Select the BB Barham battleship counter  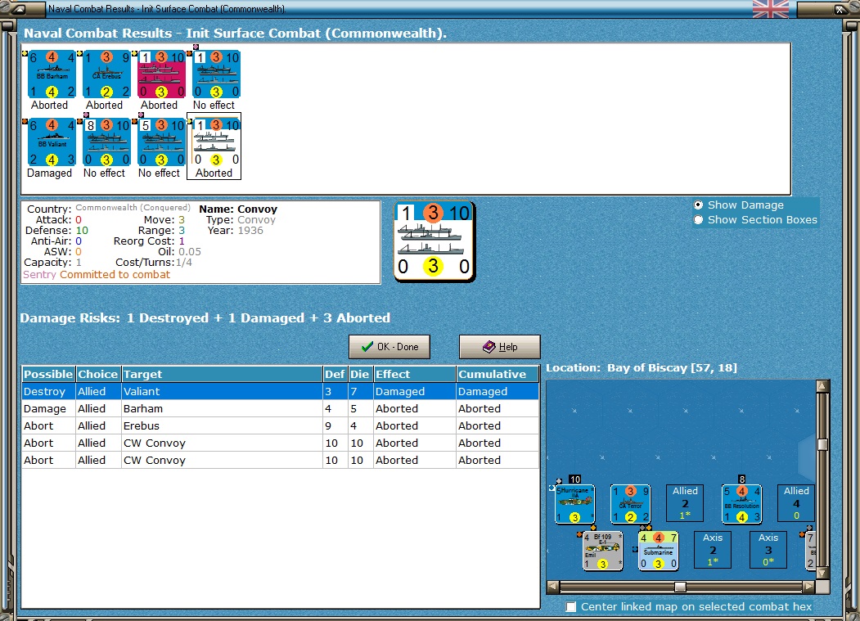click(52, 74)
